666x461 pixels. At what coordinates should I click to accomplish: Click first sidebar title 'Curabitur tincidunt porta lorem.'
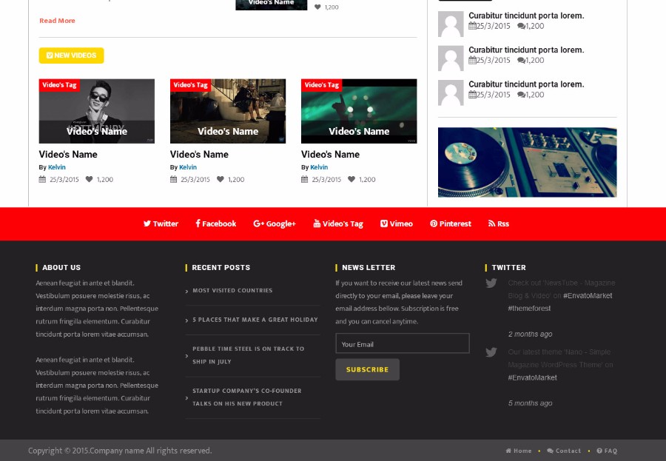point(526,16)
